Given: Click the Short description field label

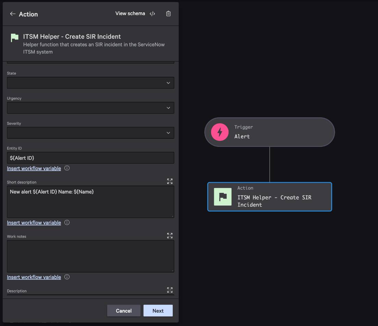Looking at the screenshot, I should pyautogui.click(x=22, y=182).
